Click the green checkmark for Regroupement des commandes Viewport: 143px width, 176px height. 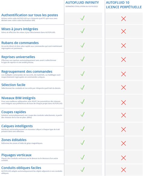[83, 73]
